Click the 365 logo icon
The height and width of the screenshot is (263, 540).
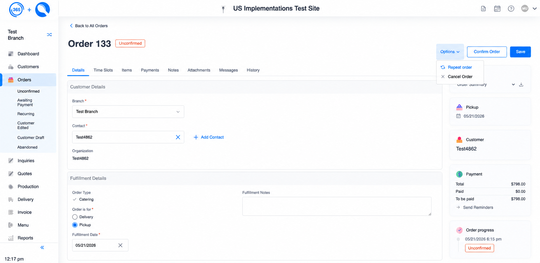(17, 10)
